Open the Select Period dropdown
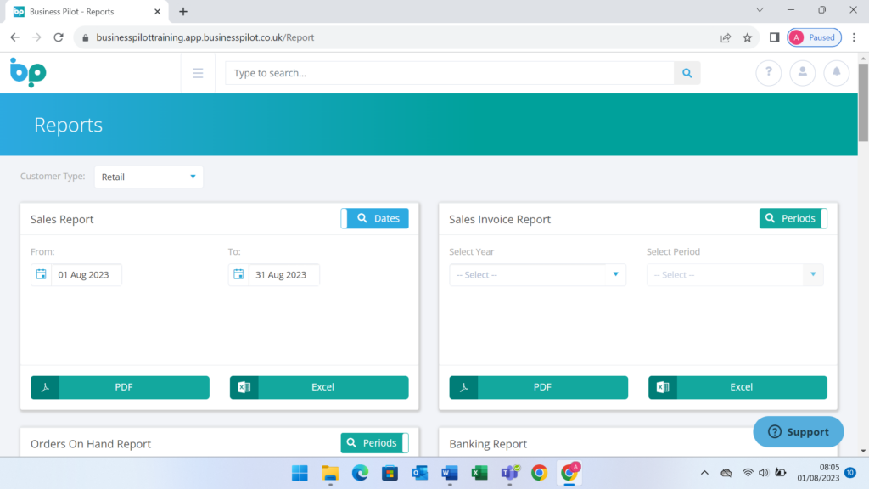 (734, 275)
